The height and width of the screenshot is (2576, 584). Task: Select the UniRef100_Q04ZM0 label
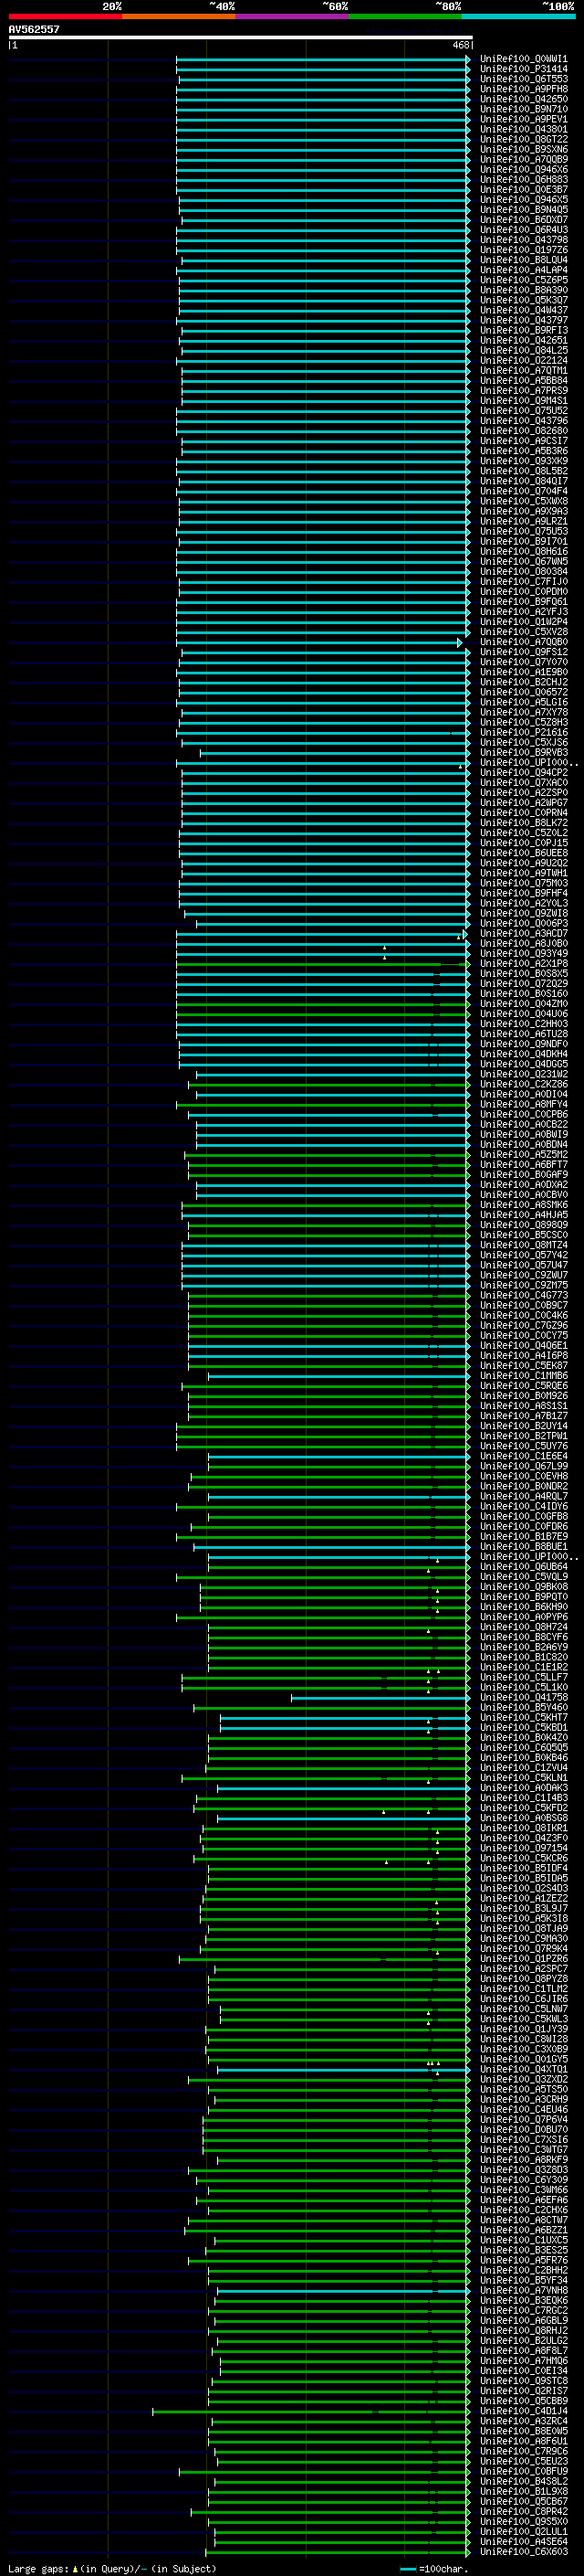click(x=524, y=1003)
